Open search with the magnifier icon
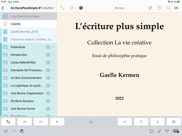182x136 pixels. [169, 8]
